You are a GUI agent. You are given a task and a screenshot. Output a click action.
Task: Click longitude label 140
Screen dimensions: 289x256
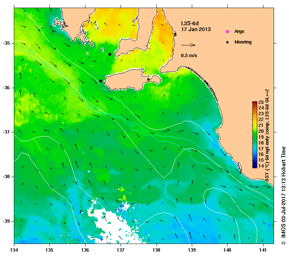(228, 250)
